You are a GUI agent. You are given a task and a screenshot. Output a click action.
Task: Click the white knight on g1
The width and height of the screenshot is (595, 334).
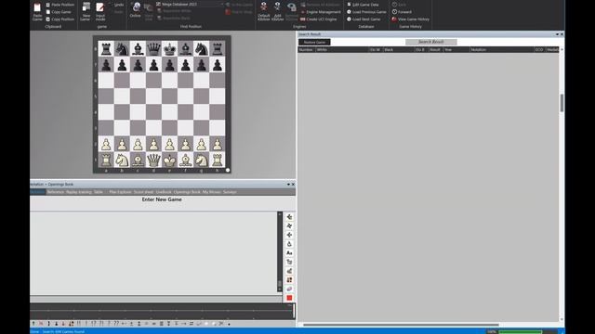201,160
